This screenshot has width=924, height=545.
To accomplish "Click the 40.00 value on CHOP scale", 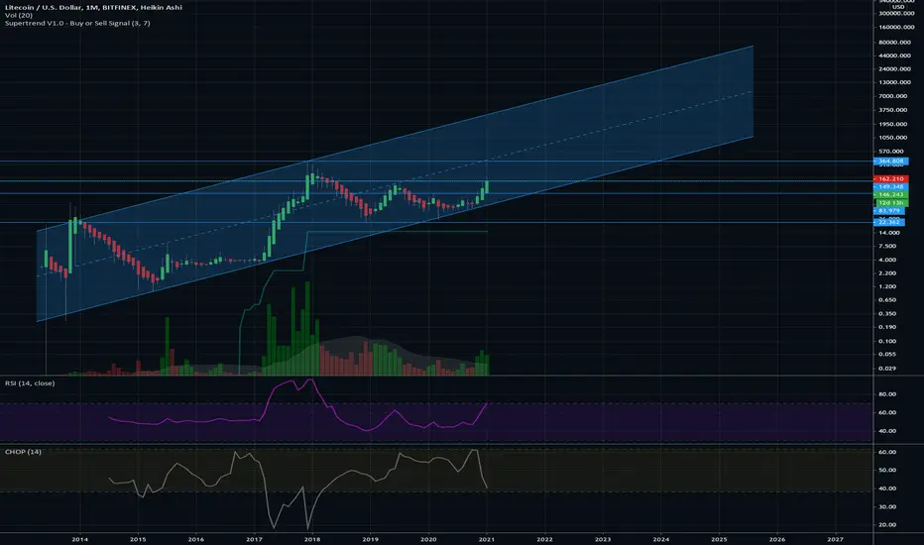I will (887, 489).
